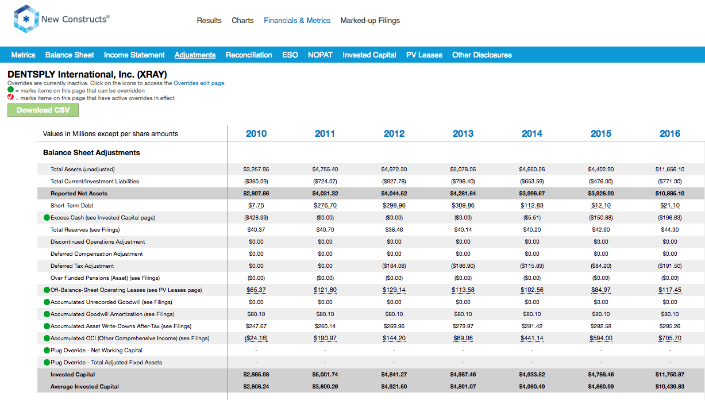705x400 pixels.
Task: Switch to the Metrics tab
Action: pos(24,55)
